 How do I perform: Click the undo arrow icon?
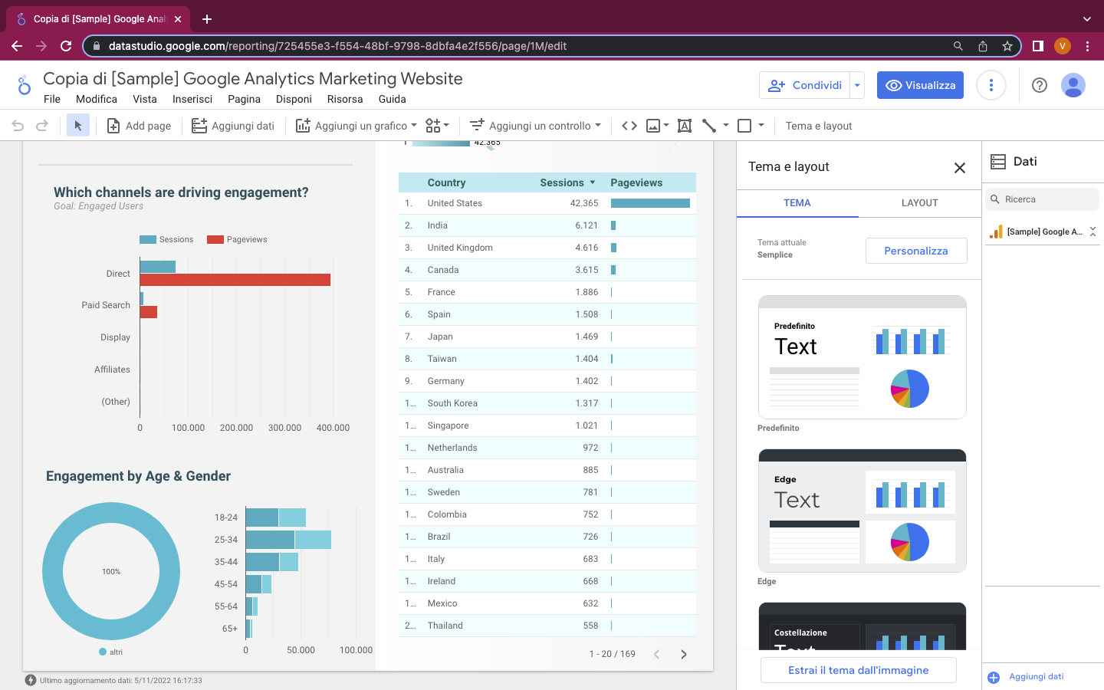click(x=16, y=125)
